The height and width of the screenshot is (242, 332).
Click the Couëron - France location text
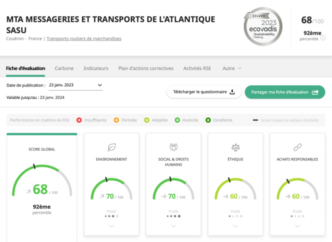point(24,39)
